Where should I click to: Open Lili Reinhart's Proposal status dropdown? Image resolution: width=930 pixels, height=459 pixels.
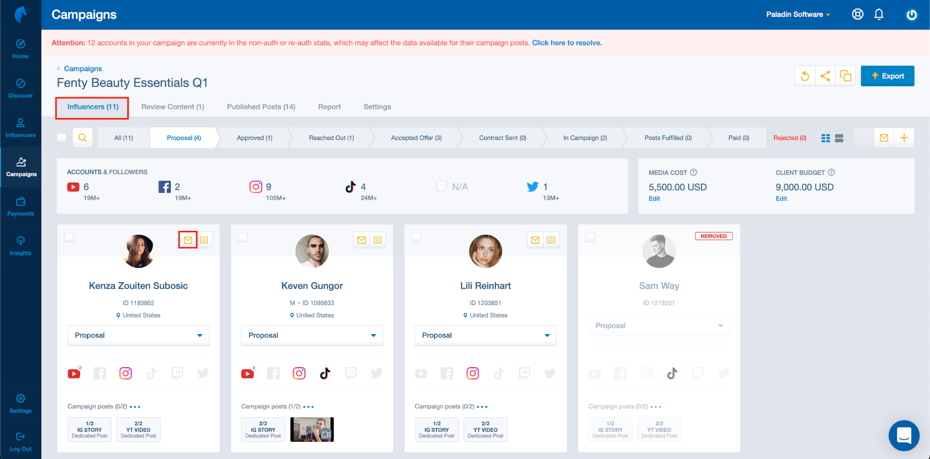click(485, 335)
